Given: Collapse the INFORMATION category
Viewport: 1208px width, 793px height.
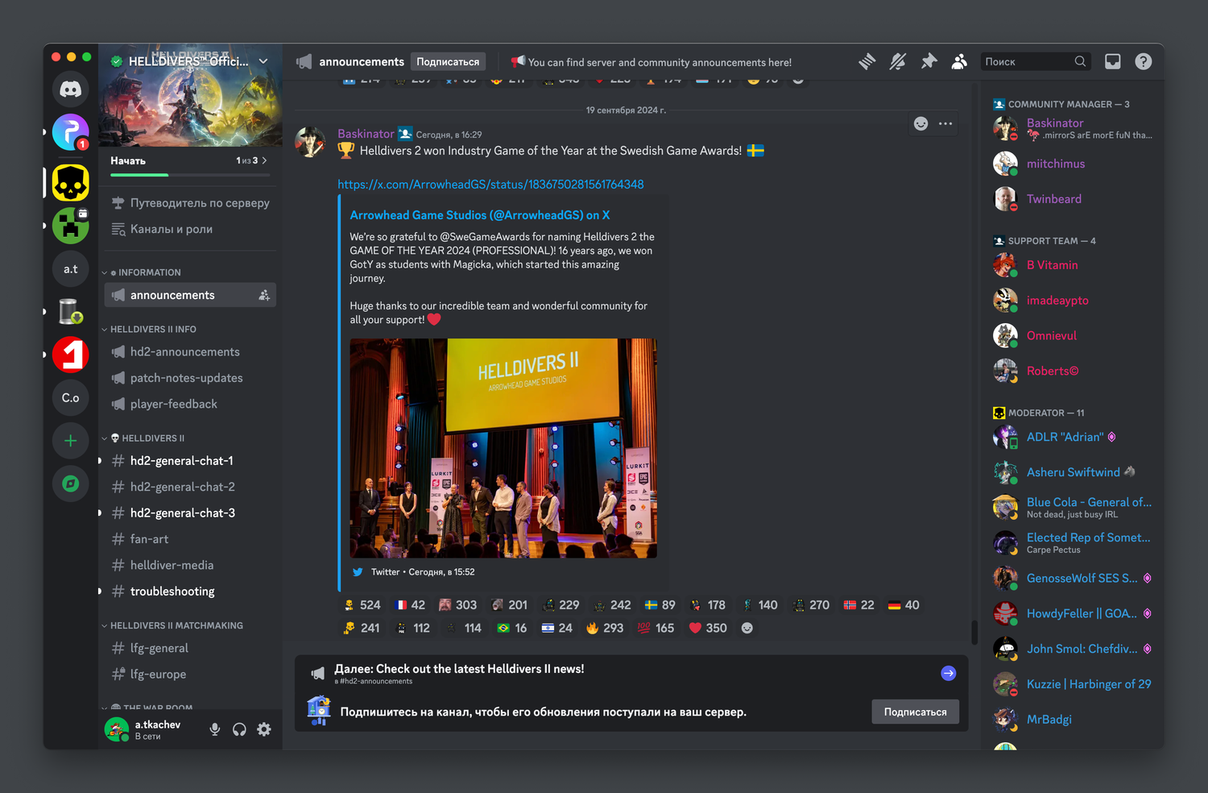Looking at the screenshot, I should point(145,272).
